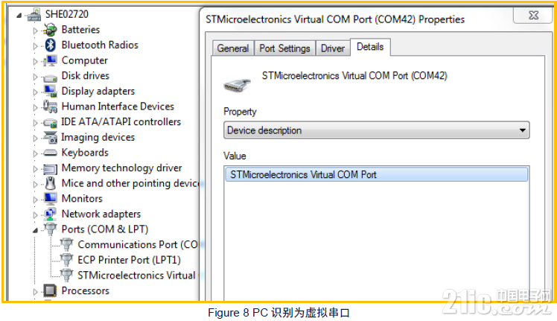This screenshot has height=321, width=557.
Task: Select the Disk drives icon
Action: [x=50, y=78]
